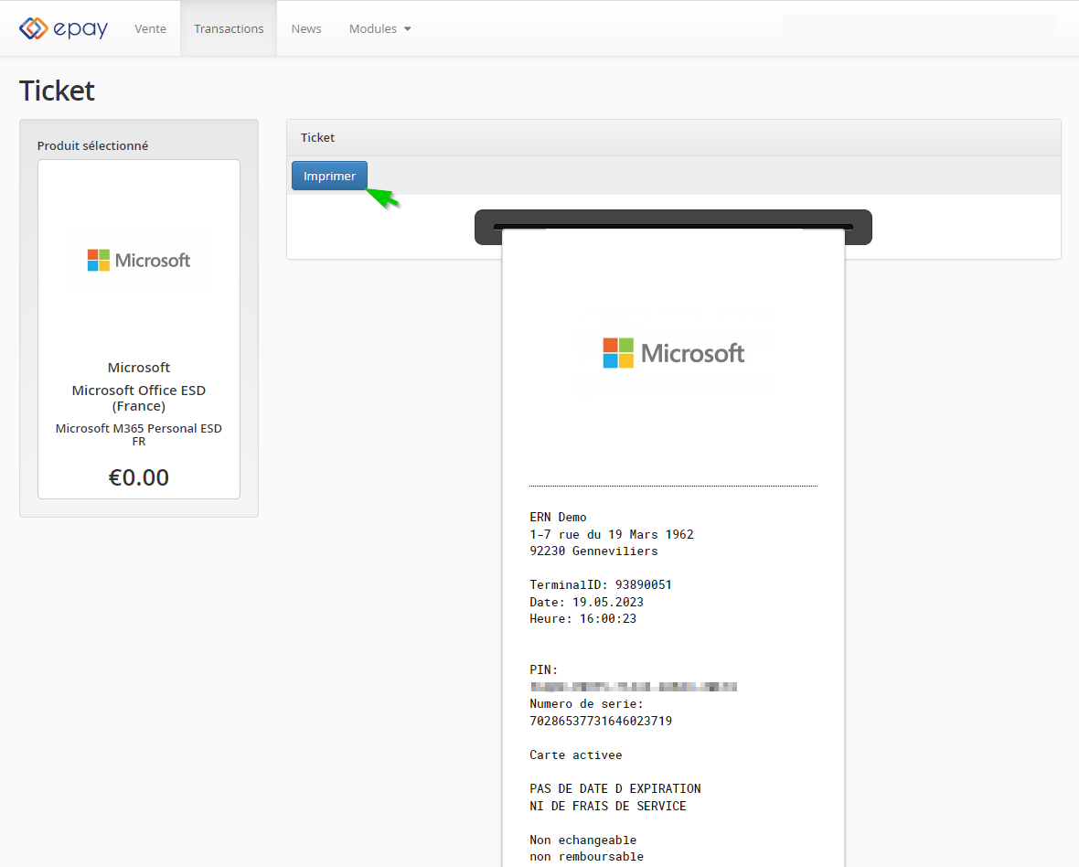Click the 'Numero de serie:' label
Image resolution: width=1079 pixels, height=867 pixels.
(x=586, y=703)
